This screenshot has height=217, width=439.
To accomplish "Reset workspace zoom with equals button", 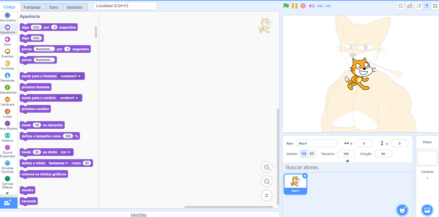I will point(266,196).
